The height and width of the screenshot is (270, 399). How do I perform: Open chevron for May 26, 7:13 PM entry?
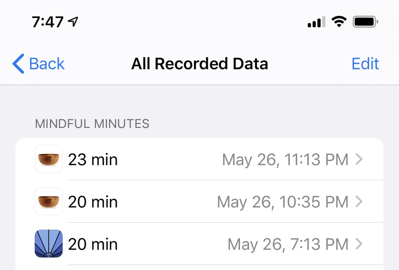click(x=359, y=244)
